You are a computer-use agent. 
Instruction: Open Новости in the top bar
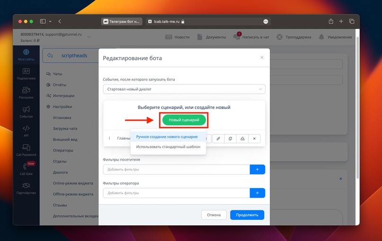click(x=178, y=37)
